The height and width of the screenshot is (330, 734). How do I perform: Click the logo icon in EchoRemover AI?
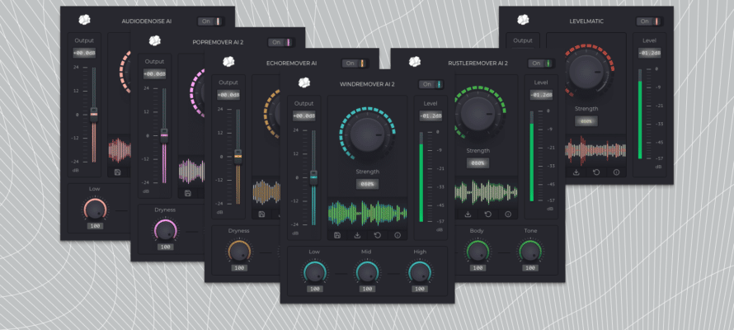228,62
